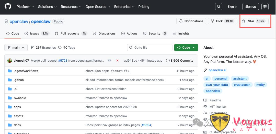
Task: Star the openclaw repository
Action: pos(254,21)
